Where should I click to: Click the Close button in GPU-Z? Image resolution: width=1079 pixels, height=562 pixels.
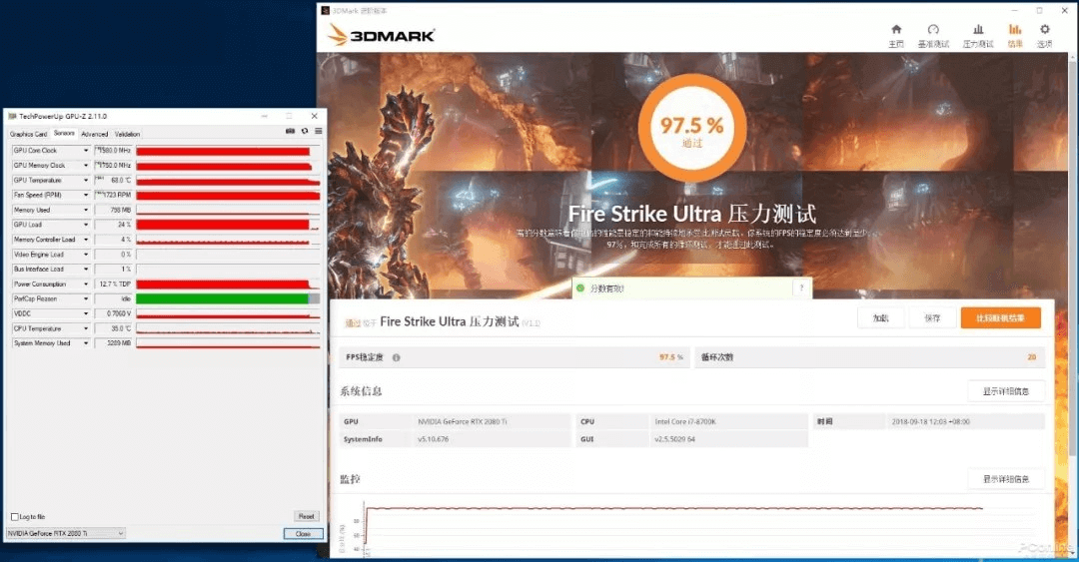304,534
